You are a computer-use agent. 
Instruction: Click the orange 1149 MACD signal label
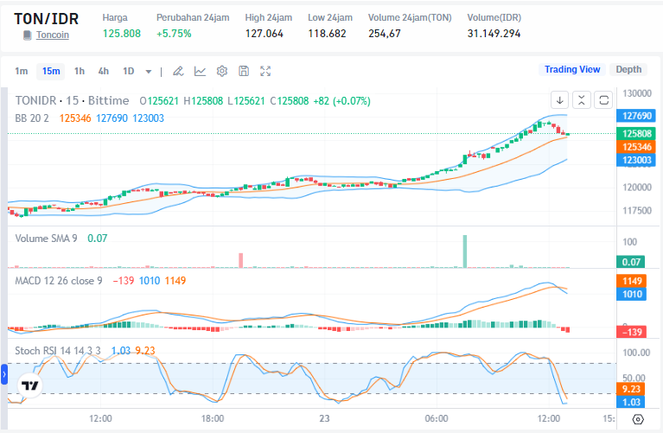(x=632, y=281)
